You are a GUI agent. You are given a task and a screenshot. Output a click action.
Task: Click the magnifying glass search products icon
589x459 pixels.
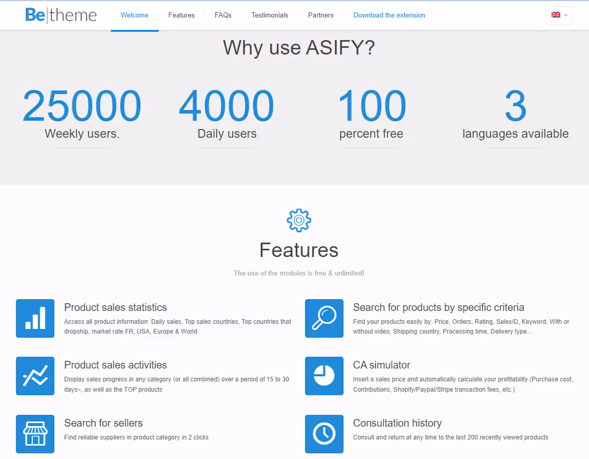(324, 318)
